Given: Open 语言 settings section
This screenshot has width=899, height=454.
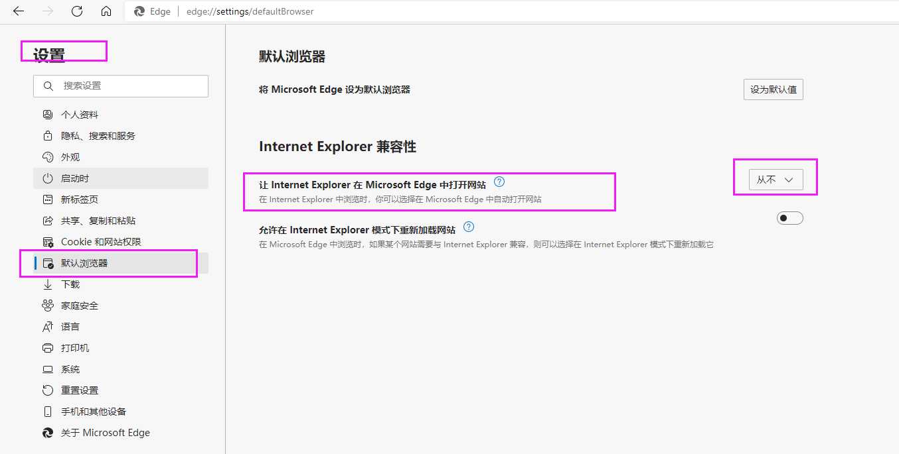Looking at the screenshot, I should (x=121, y=327).
